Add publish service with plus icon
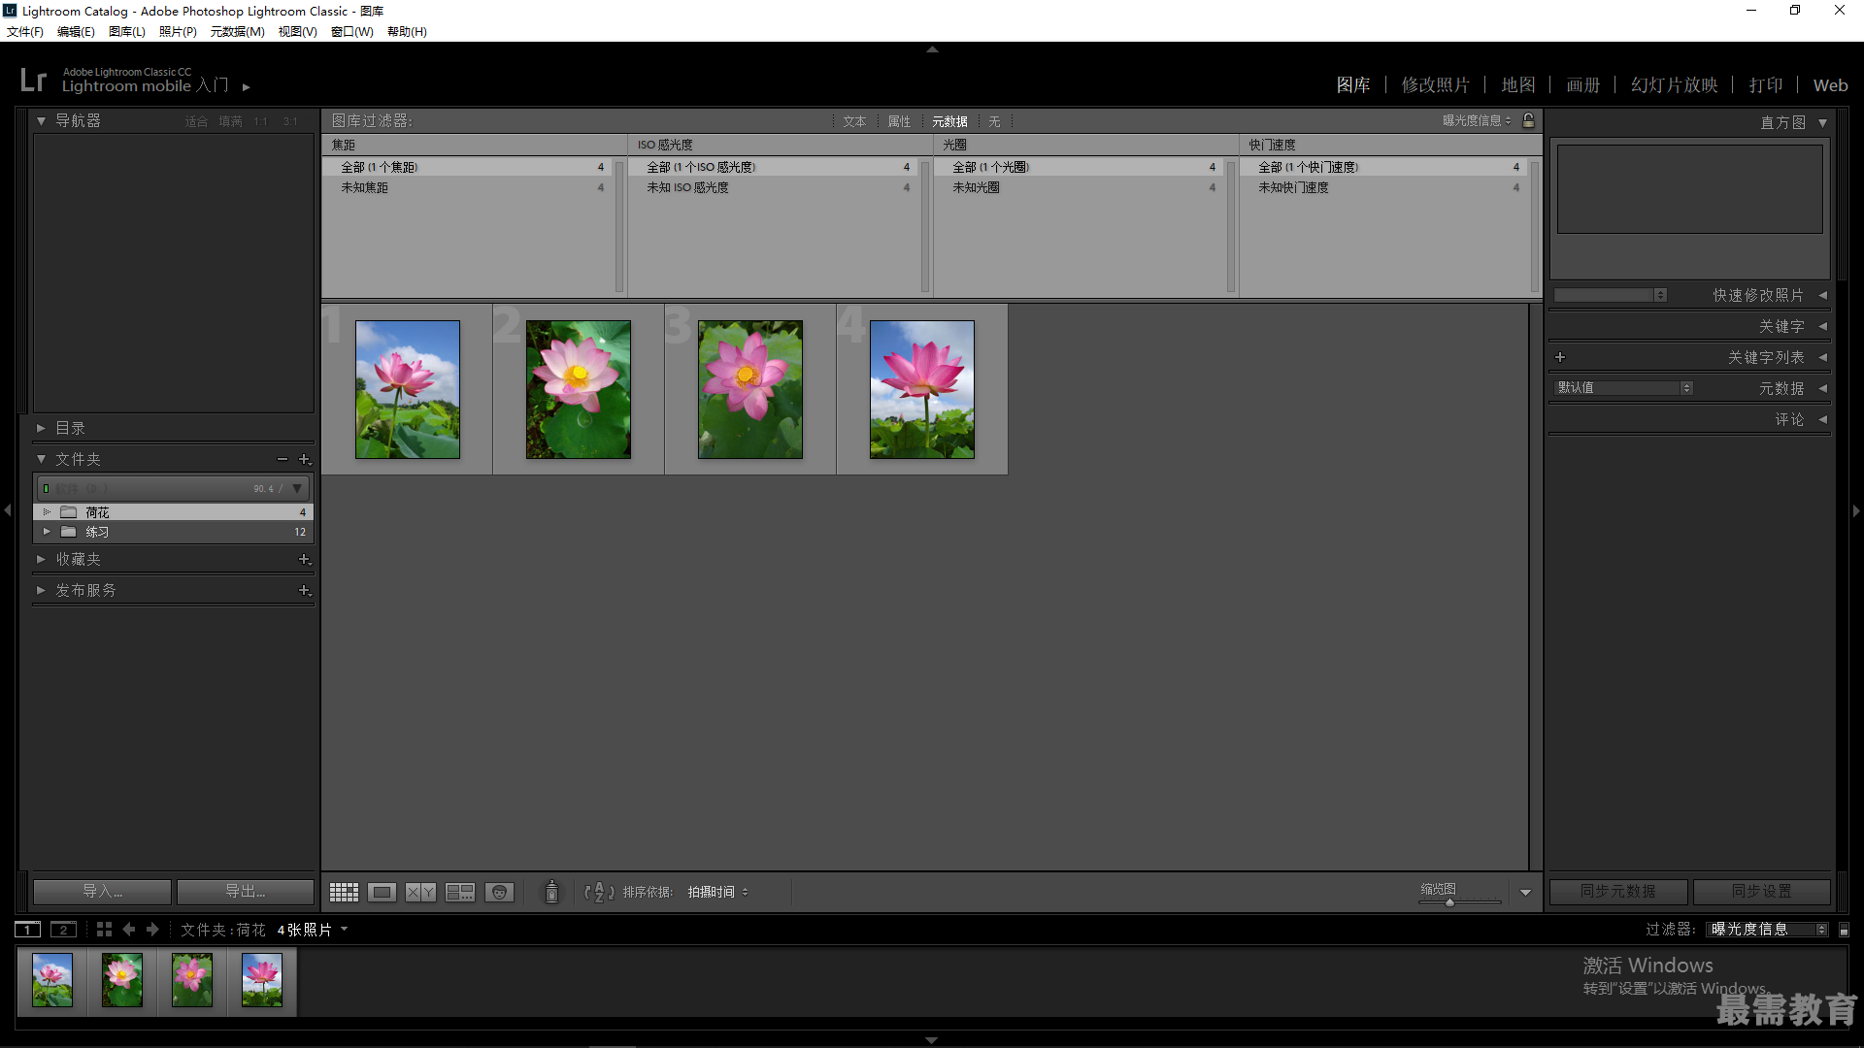 [304, 590]
